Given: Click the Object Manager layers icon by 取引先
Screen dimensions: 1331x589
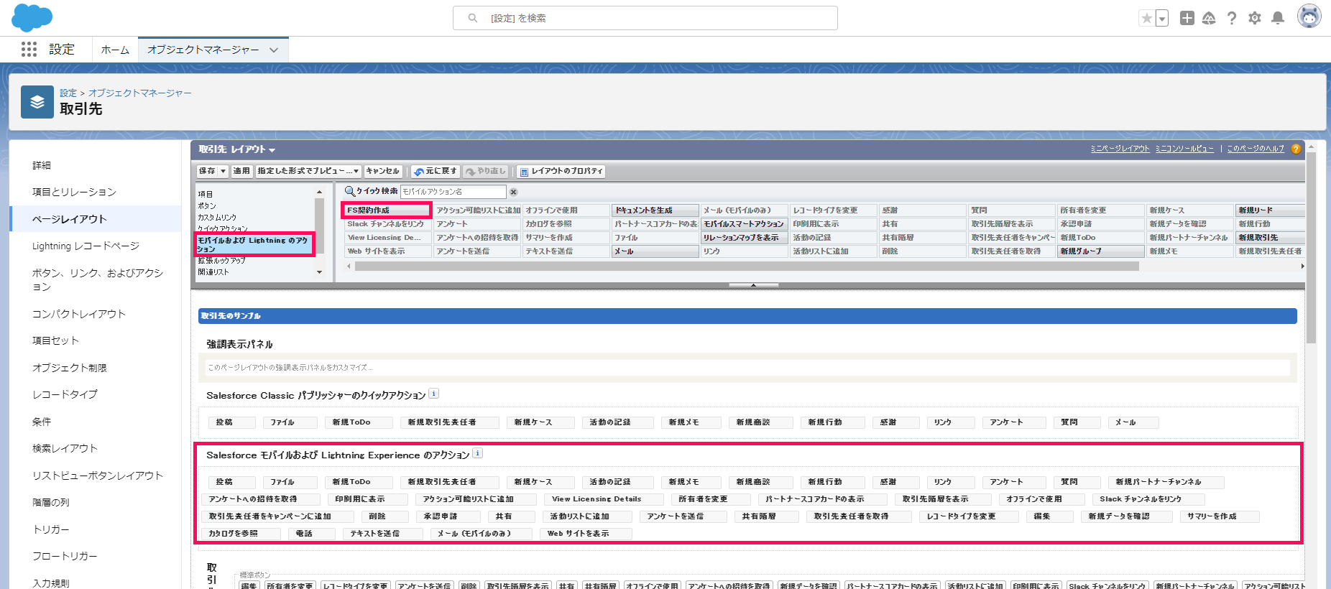Looking at the screenshot, I should tap(37, 102).
